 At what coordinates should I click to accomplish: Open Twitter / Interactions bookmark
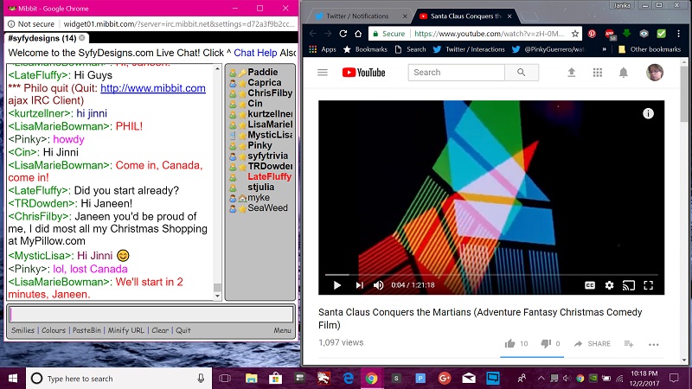[x=469, y=49]
